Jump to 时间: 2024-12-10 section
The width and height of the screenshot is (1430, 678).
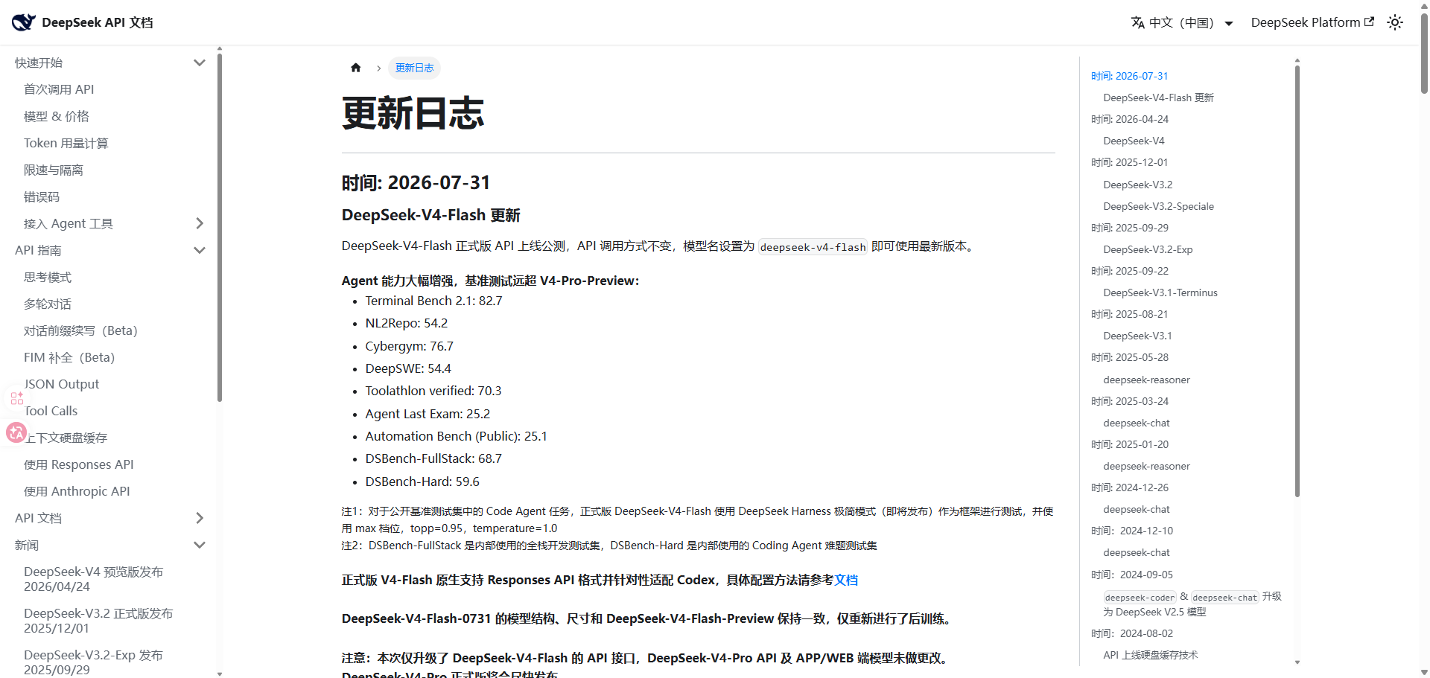point(1132,531)
